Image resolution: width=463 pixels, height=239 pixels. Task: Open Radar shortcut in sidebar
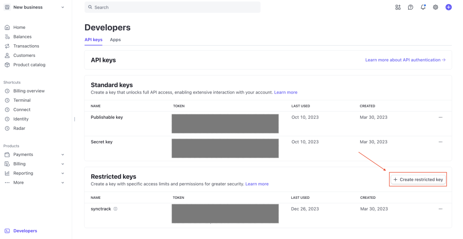click(19, 128)
